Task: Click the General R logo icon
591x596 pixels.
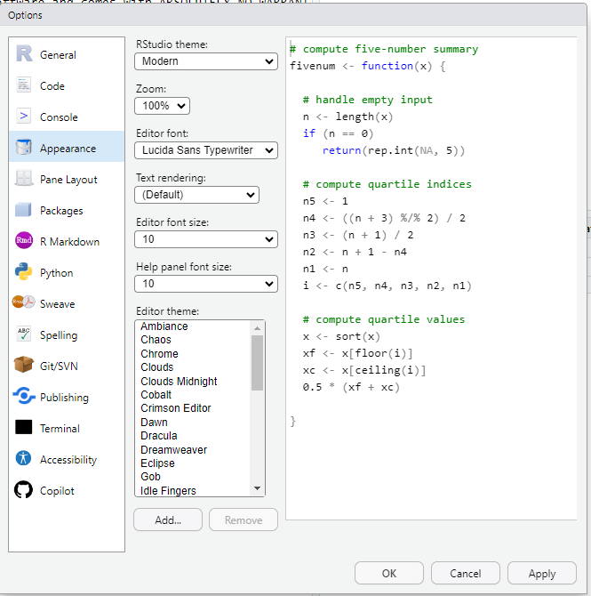Action: coord(24,54)
